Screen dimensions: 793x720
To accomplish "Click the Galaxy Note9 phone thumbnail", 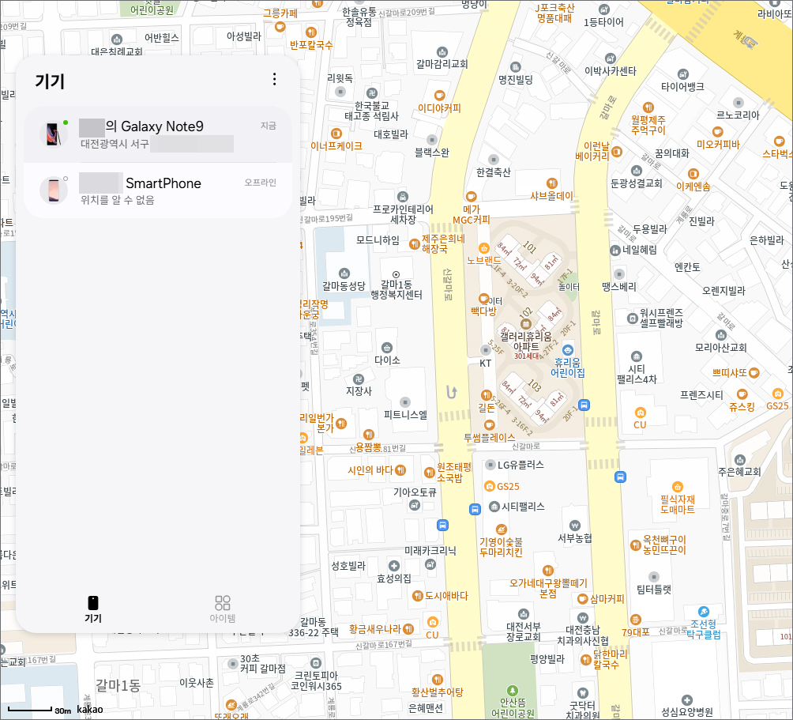I will pyautogui.click(x=53, y=134).
